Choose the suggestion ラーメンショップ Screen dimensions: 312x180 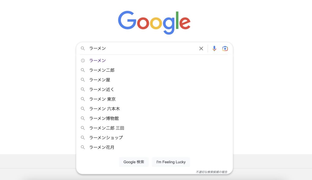(x=154, y=137)
